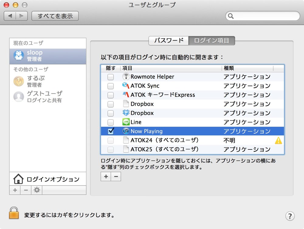Toggle hide checkbox for ATOK25
Viewport: 304px width, 229px height.
click(x=111, y=149)
